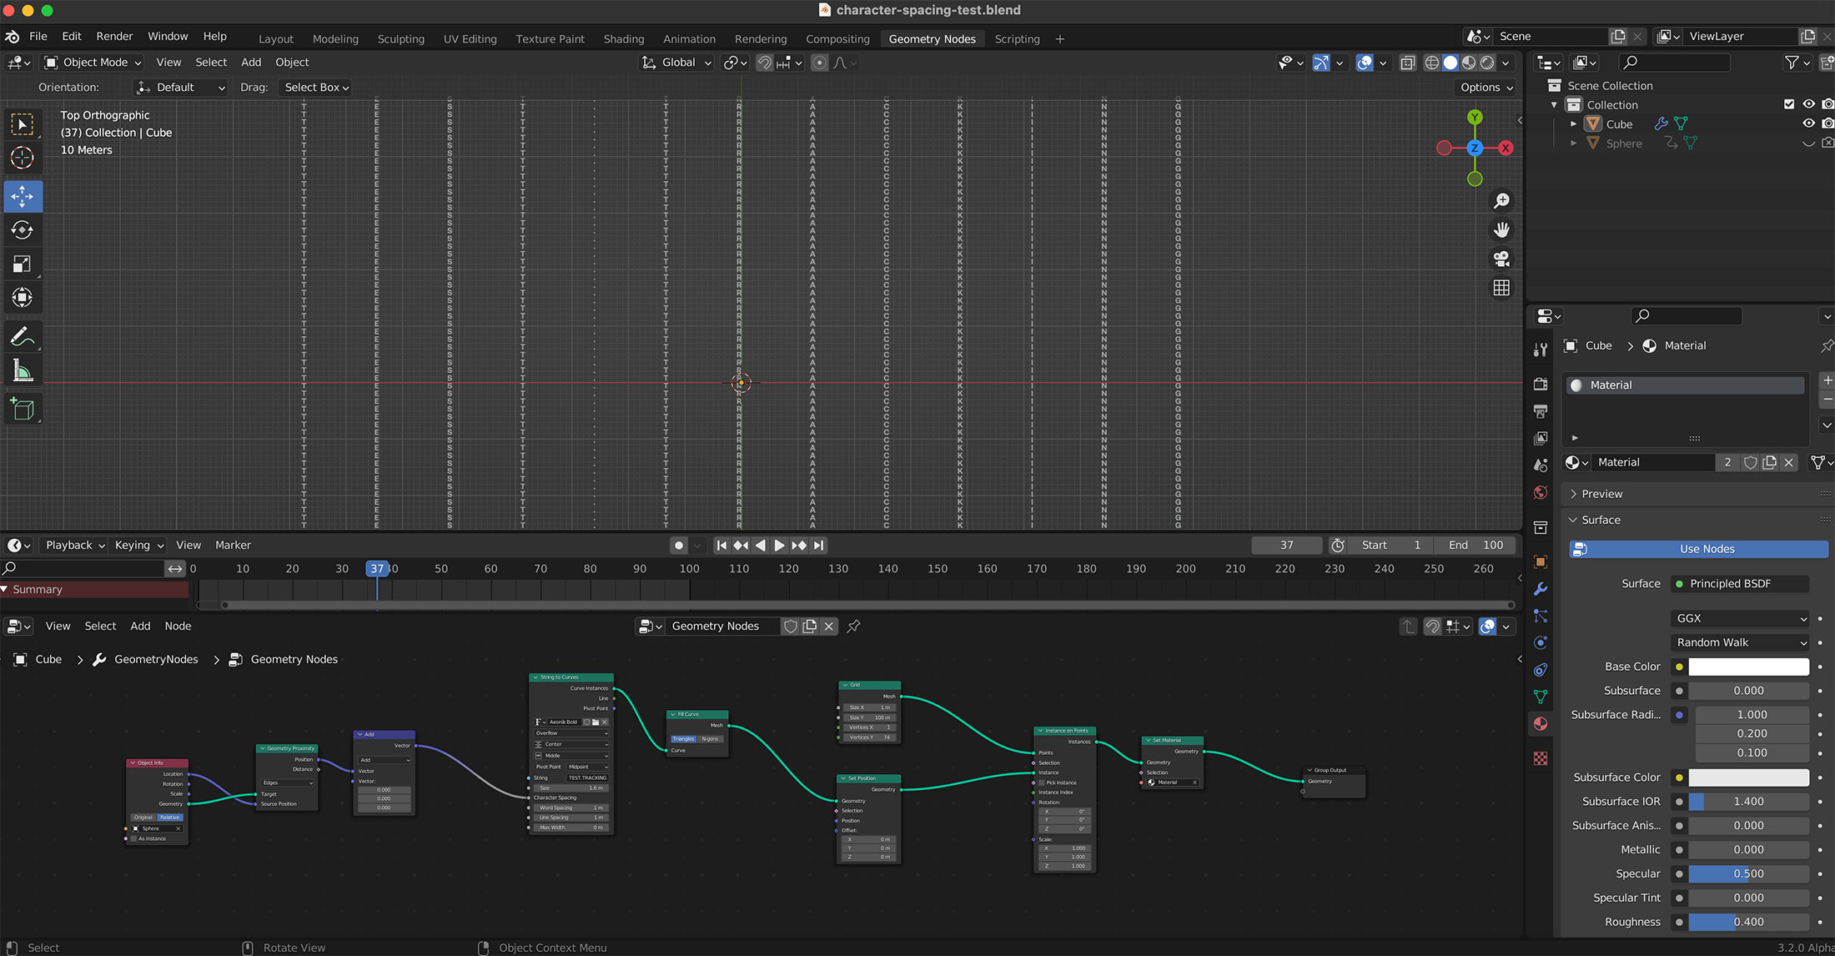Screen dimensions: 1835x956
Task: Click frame 37 on timeline
Action: 378,568
